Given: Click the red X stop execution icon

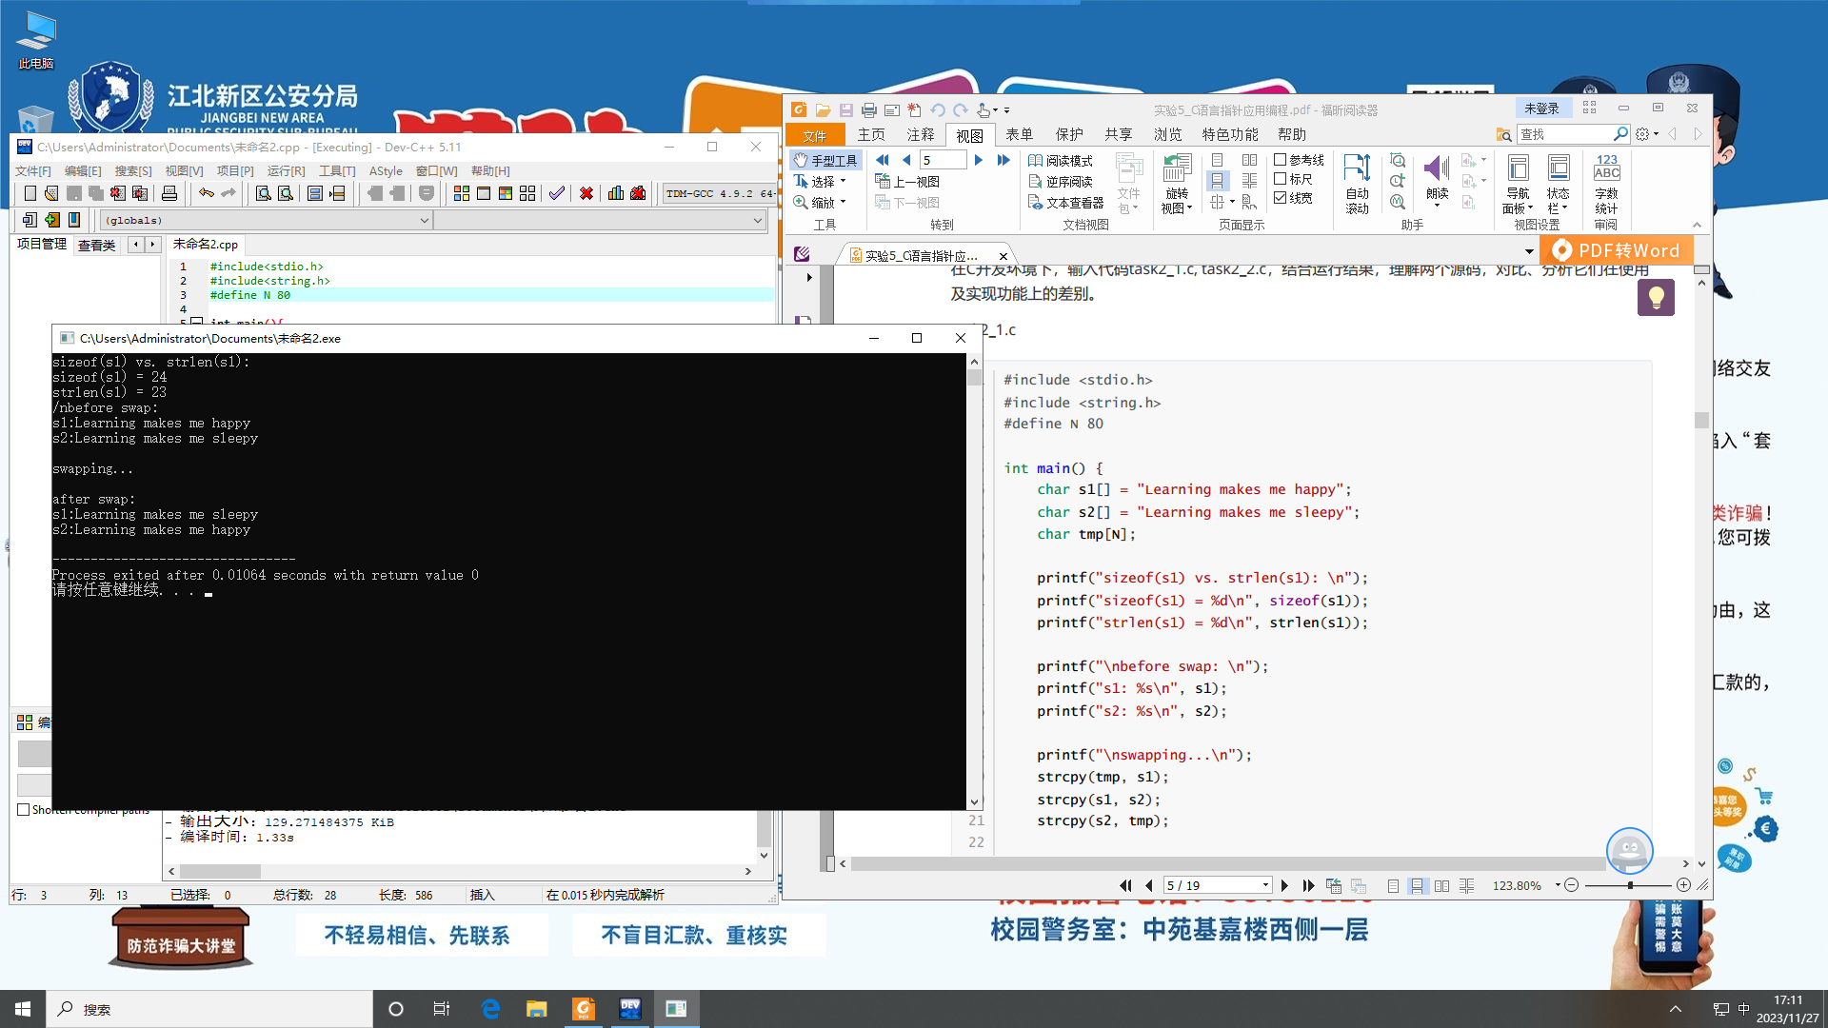Looking at the screenshot, I should pos(586,193).
